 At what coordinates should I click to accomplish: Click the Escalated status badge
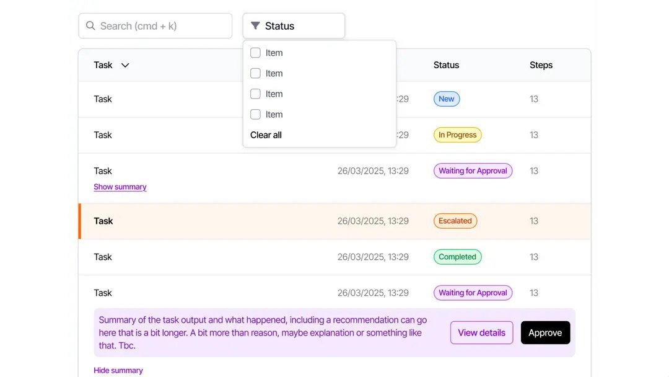pyautogui.click(x=455, y=221)
